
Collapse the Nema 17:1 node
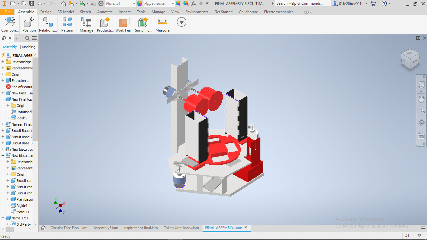tap(3, 218)
